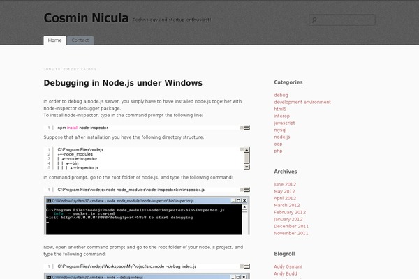Click code toolbar icon for directory structure snippet
The image size is (419, 279).
242,149
